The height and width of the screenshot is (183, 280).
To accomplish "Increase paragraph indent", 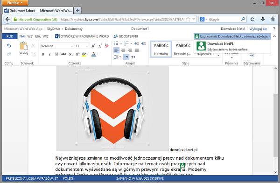I will click(x=143, y=43).
